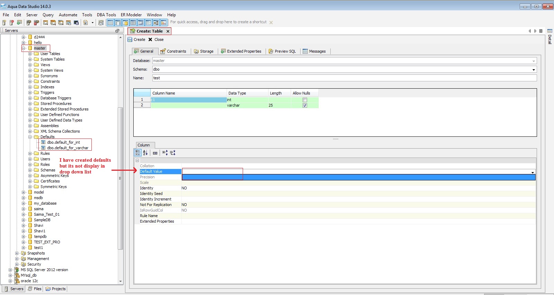Viewport: 554px width, 295px height.
Task: Undock the Servers panel
Action: tap(117, 30)
